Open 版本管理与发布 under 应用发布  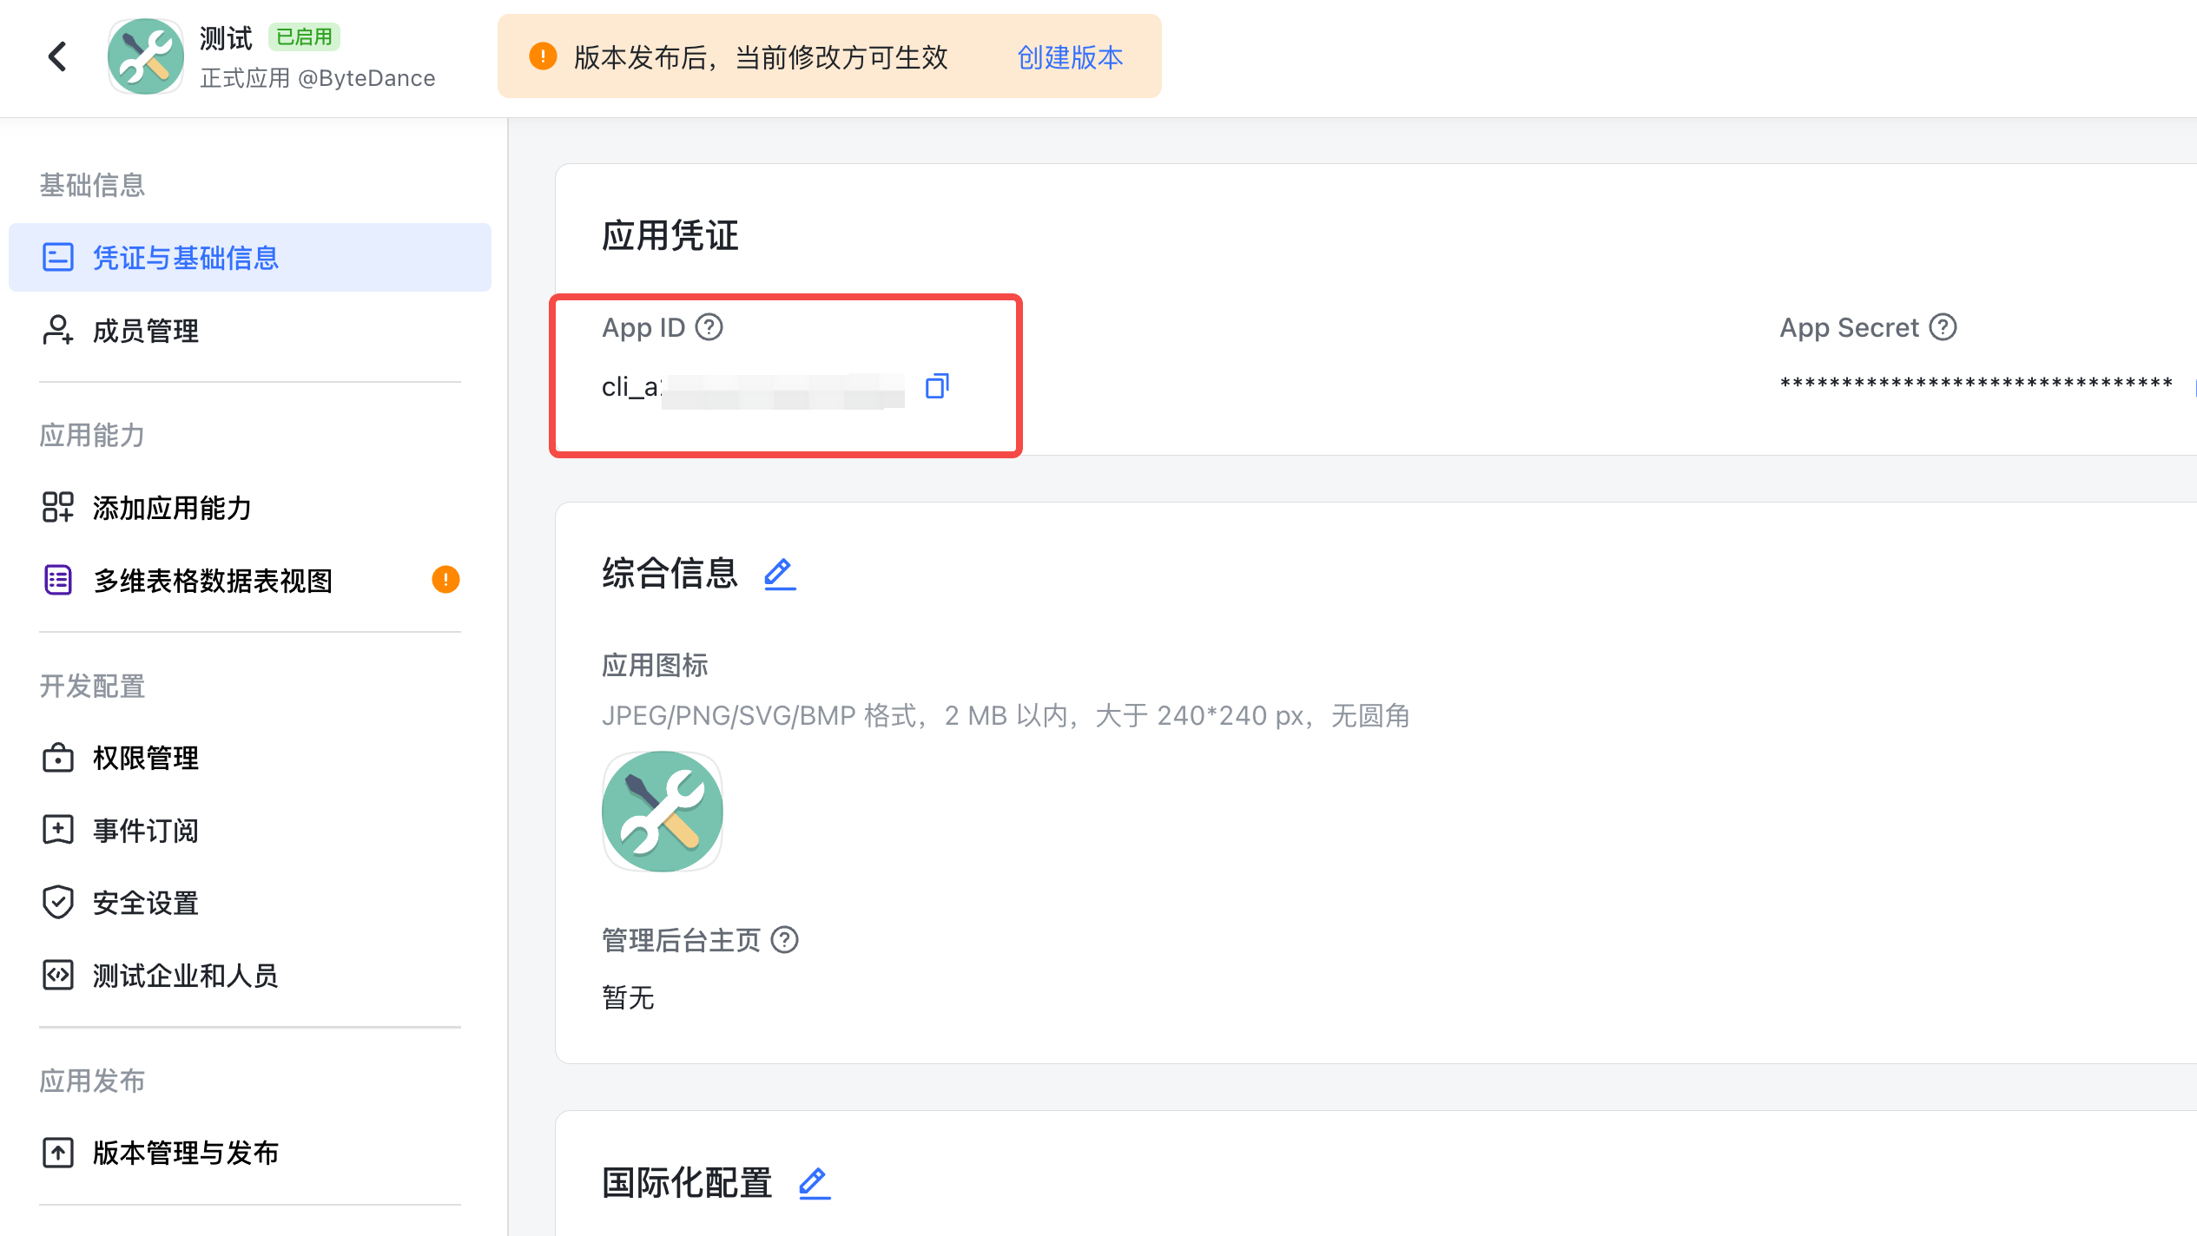(185, 1153)
